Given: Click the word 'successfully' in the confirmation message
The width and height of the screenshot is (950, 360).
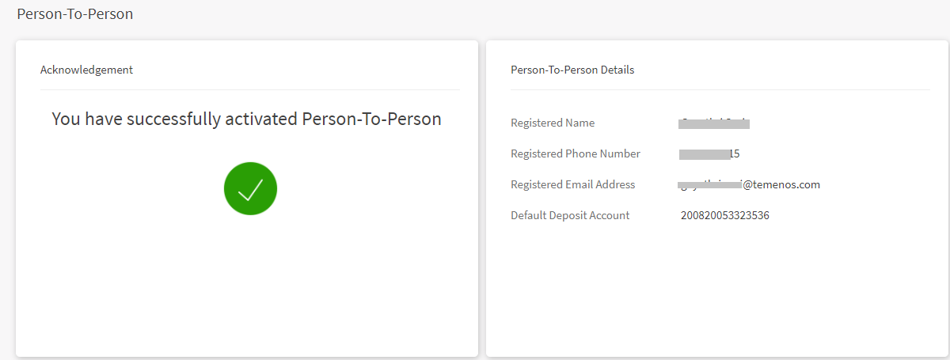Looking at the screenshot, I should [169, 119].
